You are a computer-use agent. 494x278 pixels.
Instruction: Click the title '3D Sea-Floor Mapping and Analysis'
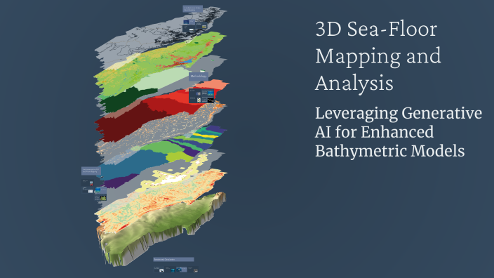(x=378, y=56)
